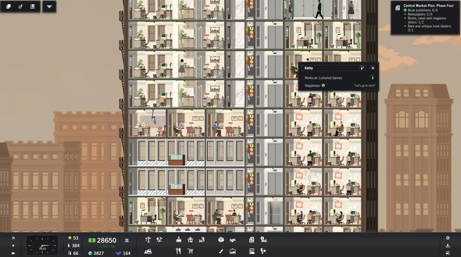Open the bank loans building icon
The image size is (461, 257).
(x=127, y=240)
